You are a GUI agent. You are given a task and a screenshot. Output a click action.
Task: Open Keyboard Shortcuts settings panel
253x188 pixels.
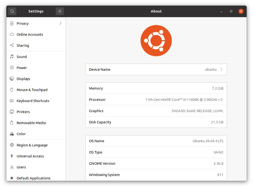coord(33,101)
